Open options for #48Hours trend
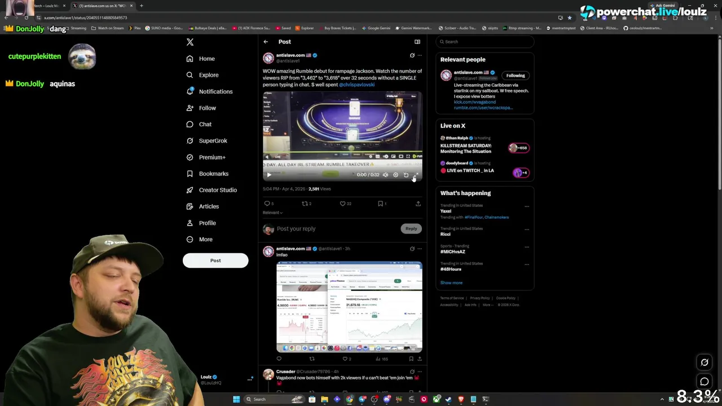This screenshot has height=406, width=722. click(x=527, y=264)
